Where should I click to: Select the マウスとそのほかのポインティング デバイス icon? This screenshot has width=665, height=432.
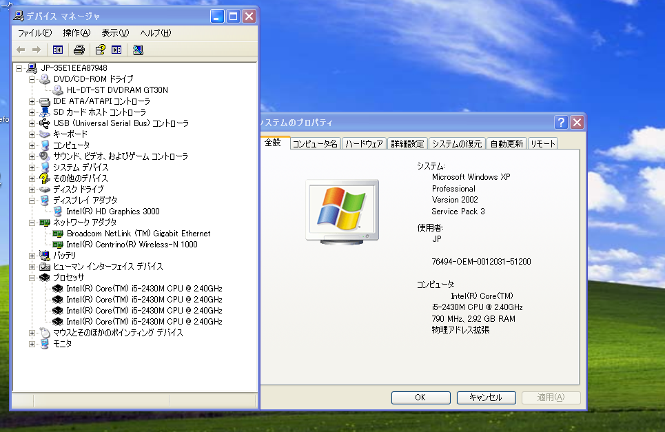(45, 333)
